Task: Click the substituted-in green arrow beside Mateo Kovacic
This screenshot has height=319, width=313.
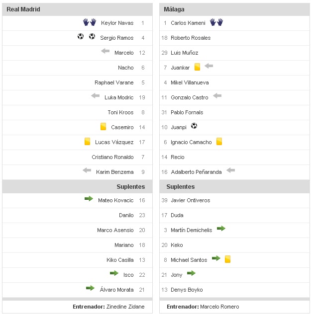Action: point(89,199)
